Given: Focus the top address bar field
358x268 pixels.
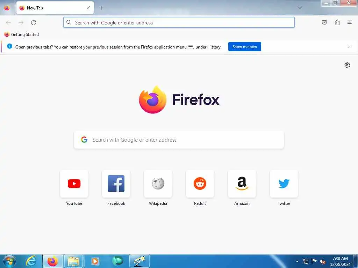Looking at the screenshot, I should (179, 23).
